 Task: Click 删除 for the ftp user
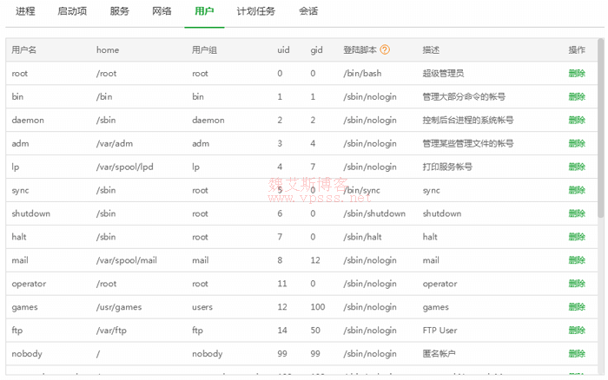click(x=577, y=331)
